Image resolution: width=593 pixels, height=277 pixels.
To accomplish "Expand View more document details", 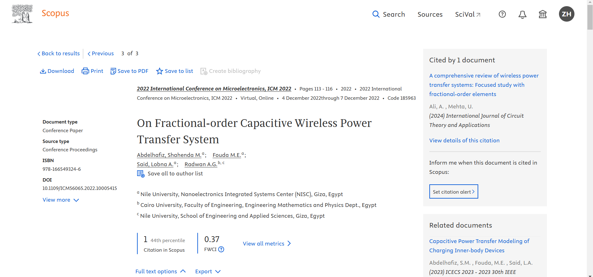I will (61, 200).
